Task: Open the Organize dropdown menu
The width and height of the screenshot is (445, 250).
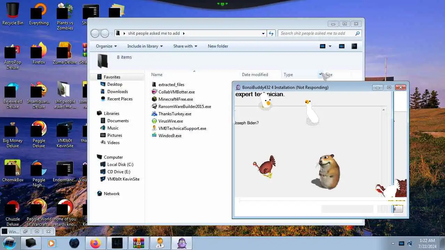Action: [x=106, y=46]
